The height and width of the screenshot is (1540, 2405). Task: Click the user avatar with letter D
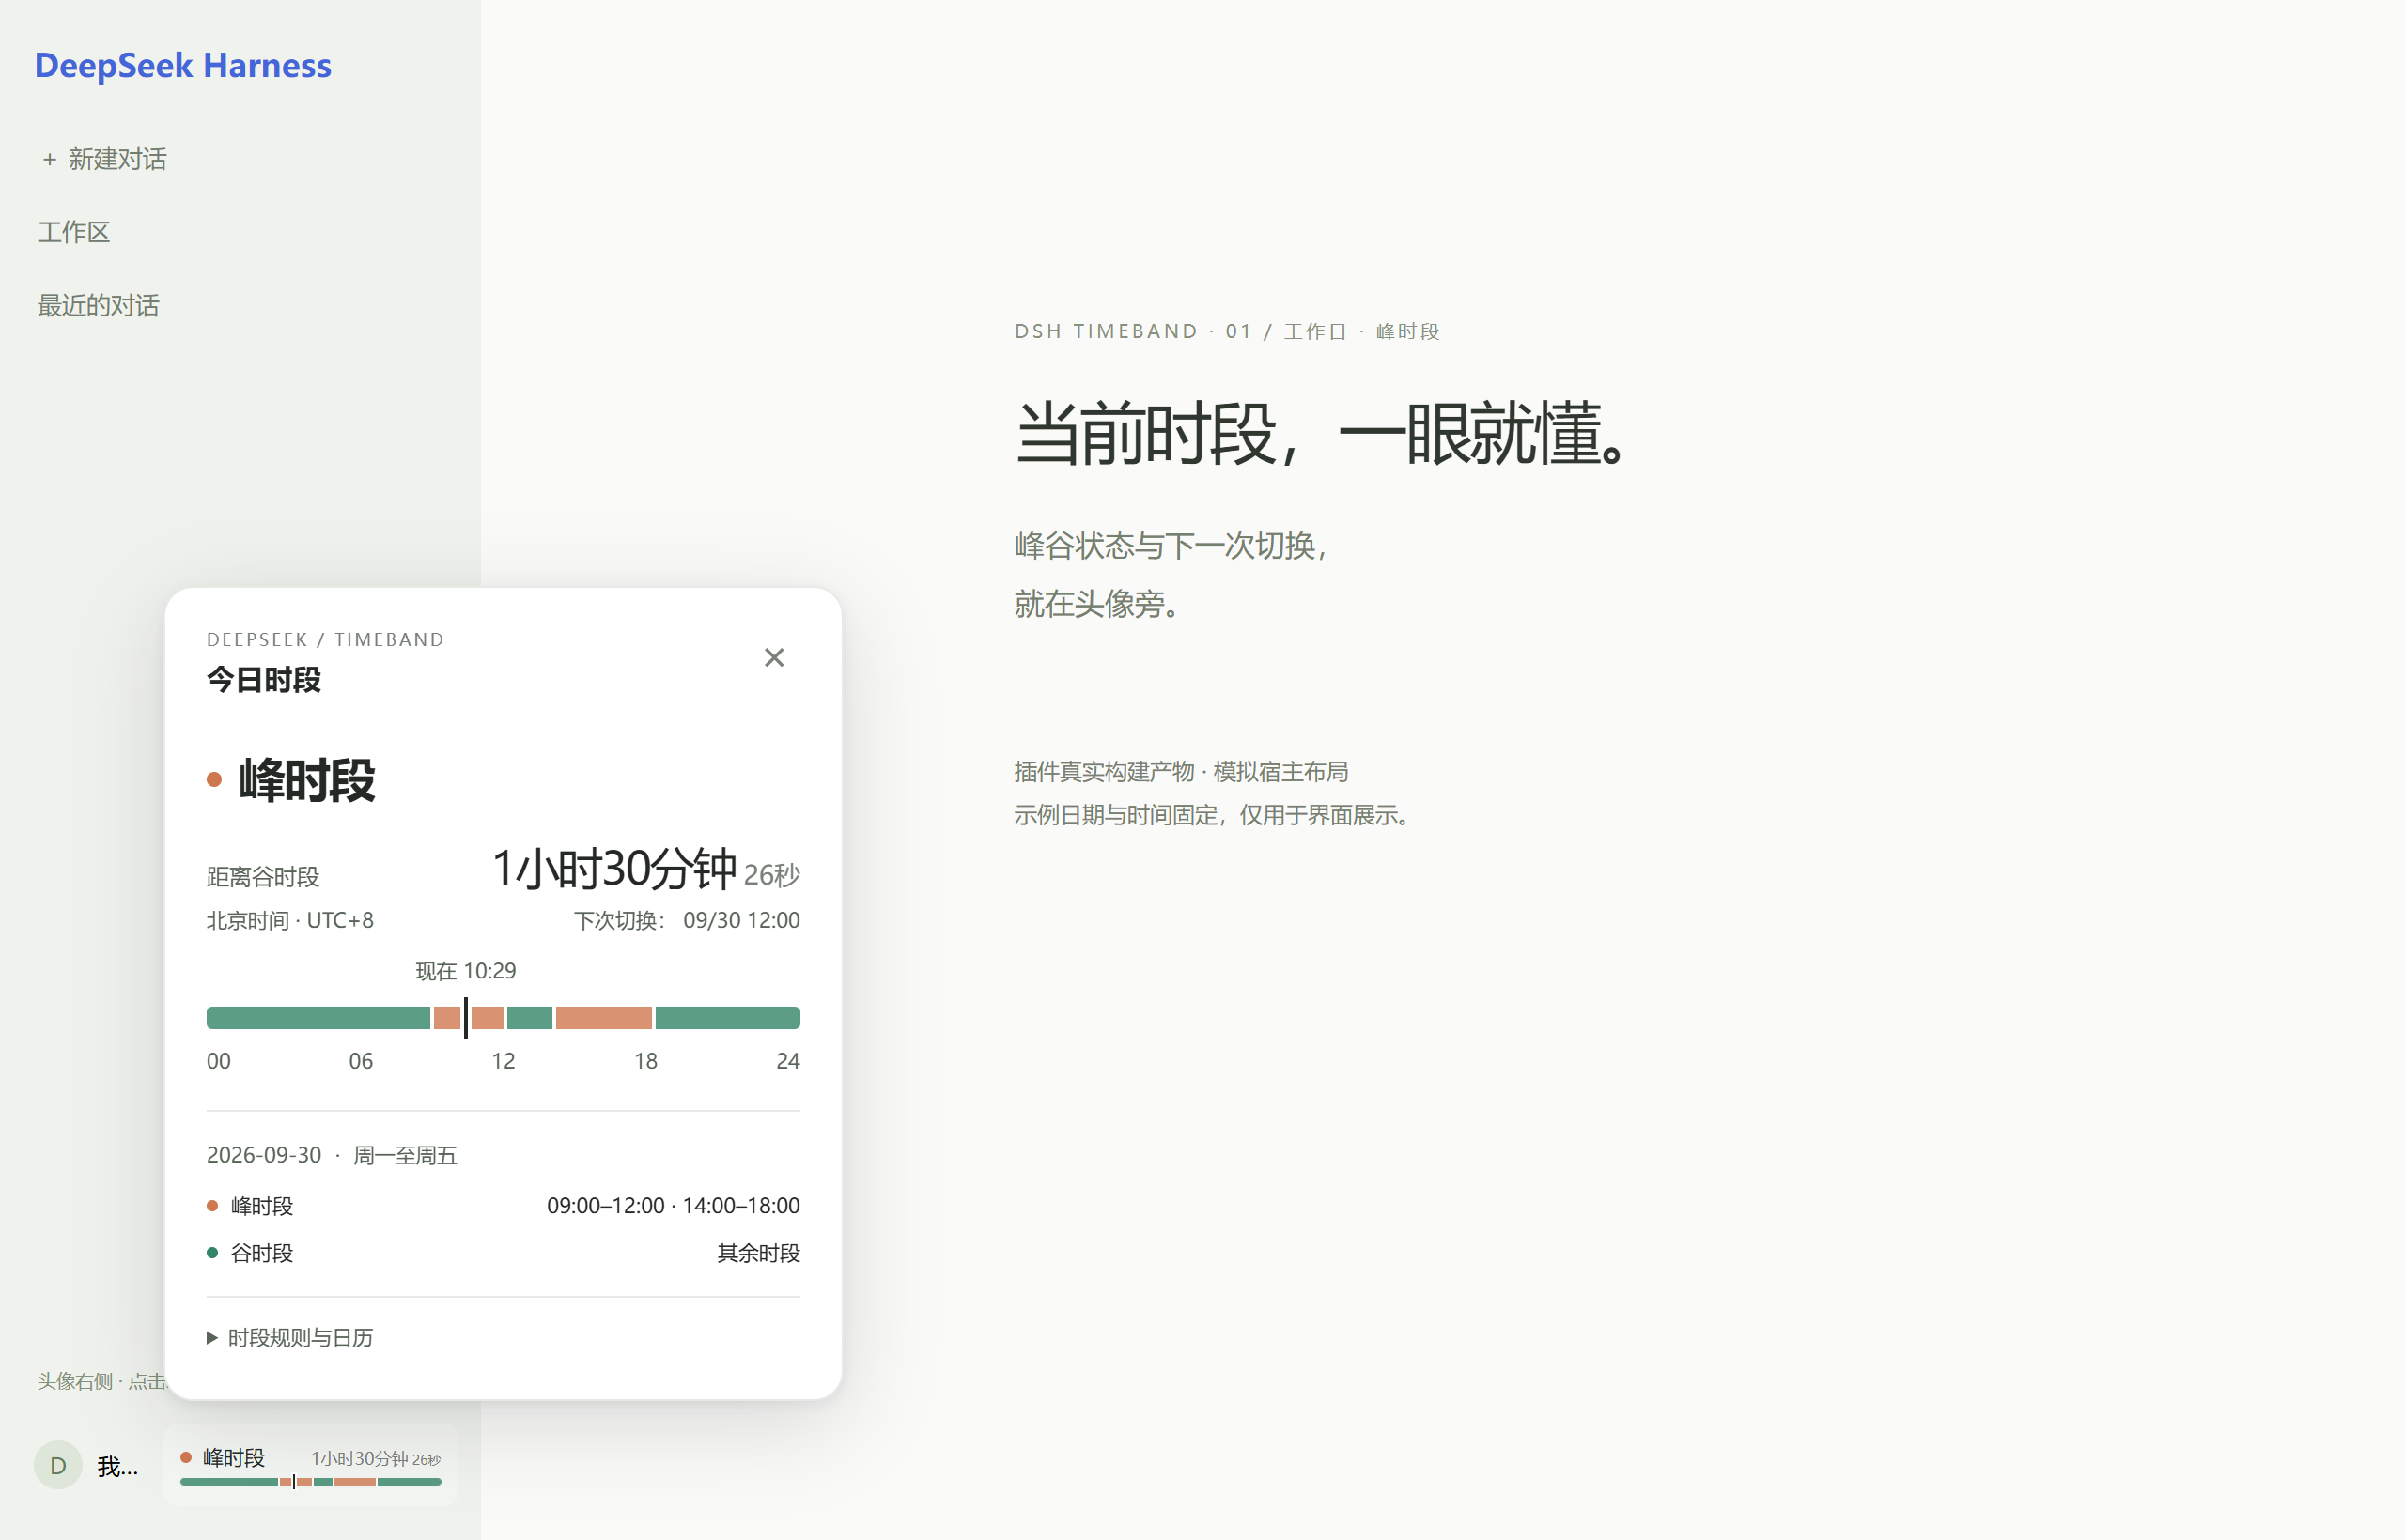click(x=58, y=1465)
